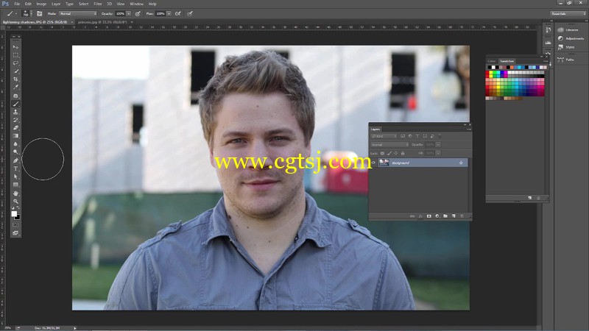Select the Eraser tool
The width and height of the screenshot is (589, 331).
coord(15,128)
